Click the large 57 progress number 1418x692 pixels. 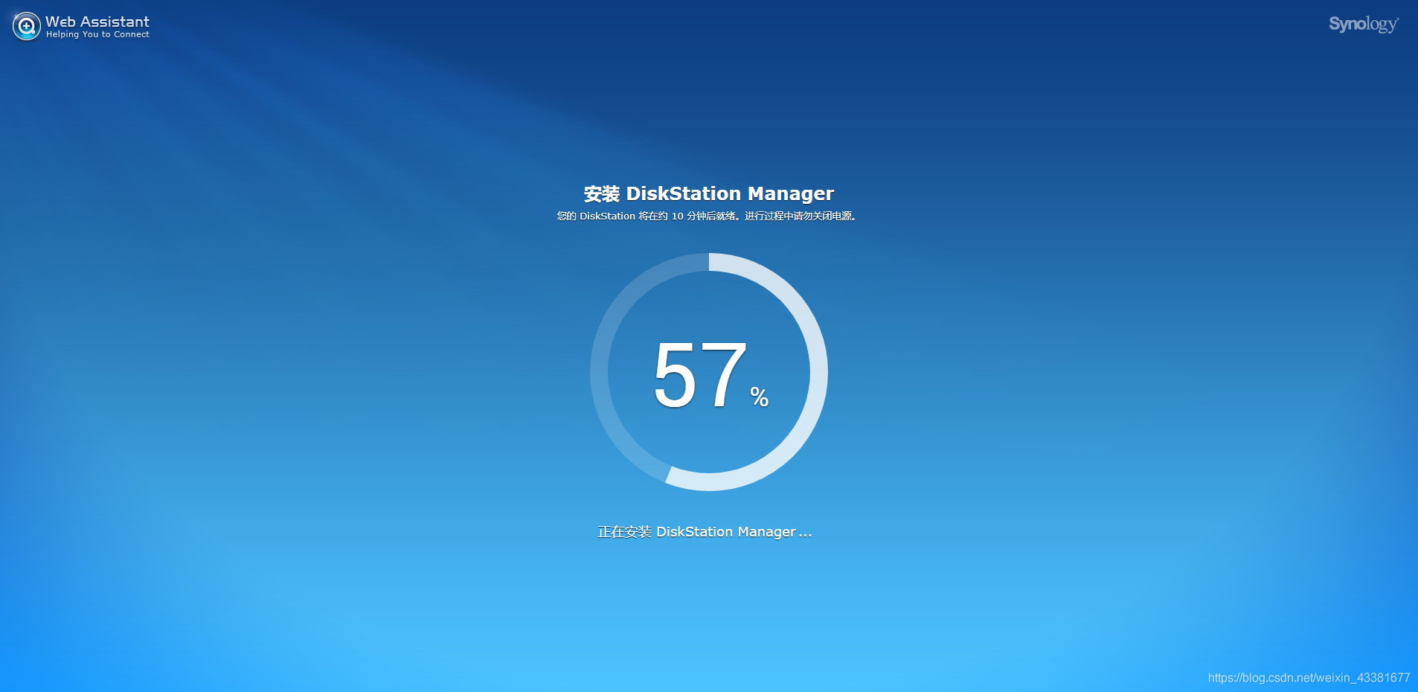(x=699, y=375)
